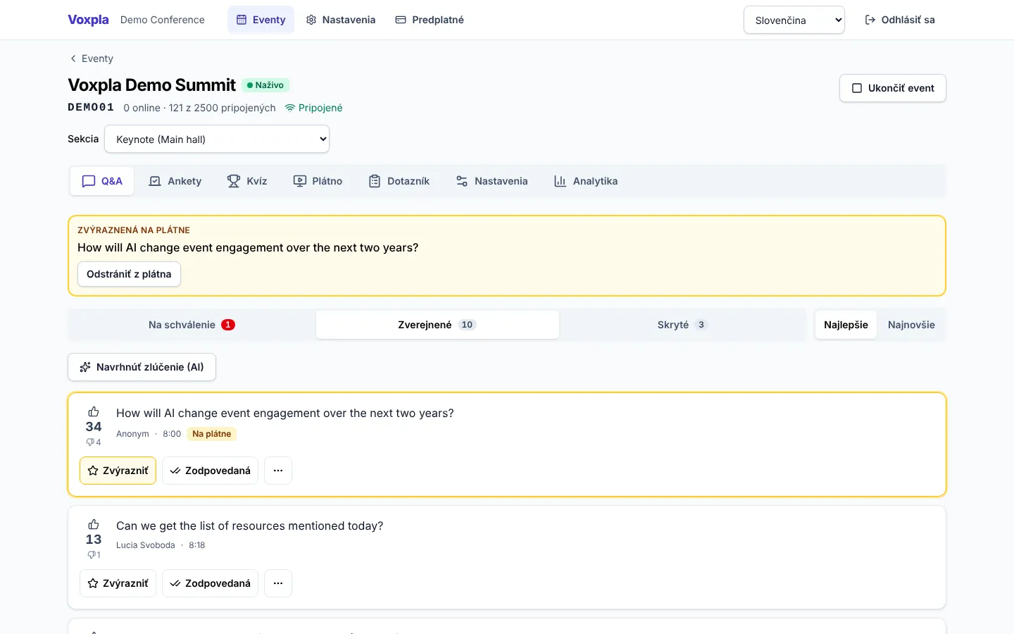Viewport: 1014px width, 634px height.
Task: Click the Voxpla Demo Summit title
Action: coord(151,85)
